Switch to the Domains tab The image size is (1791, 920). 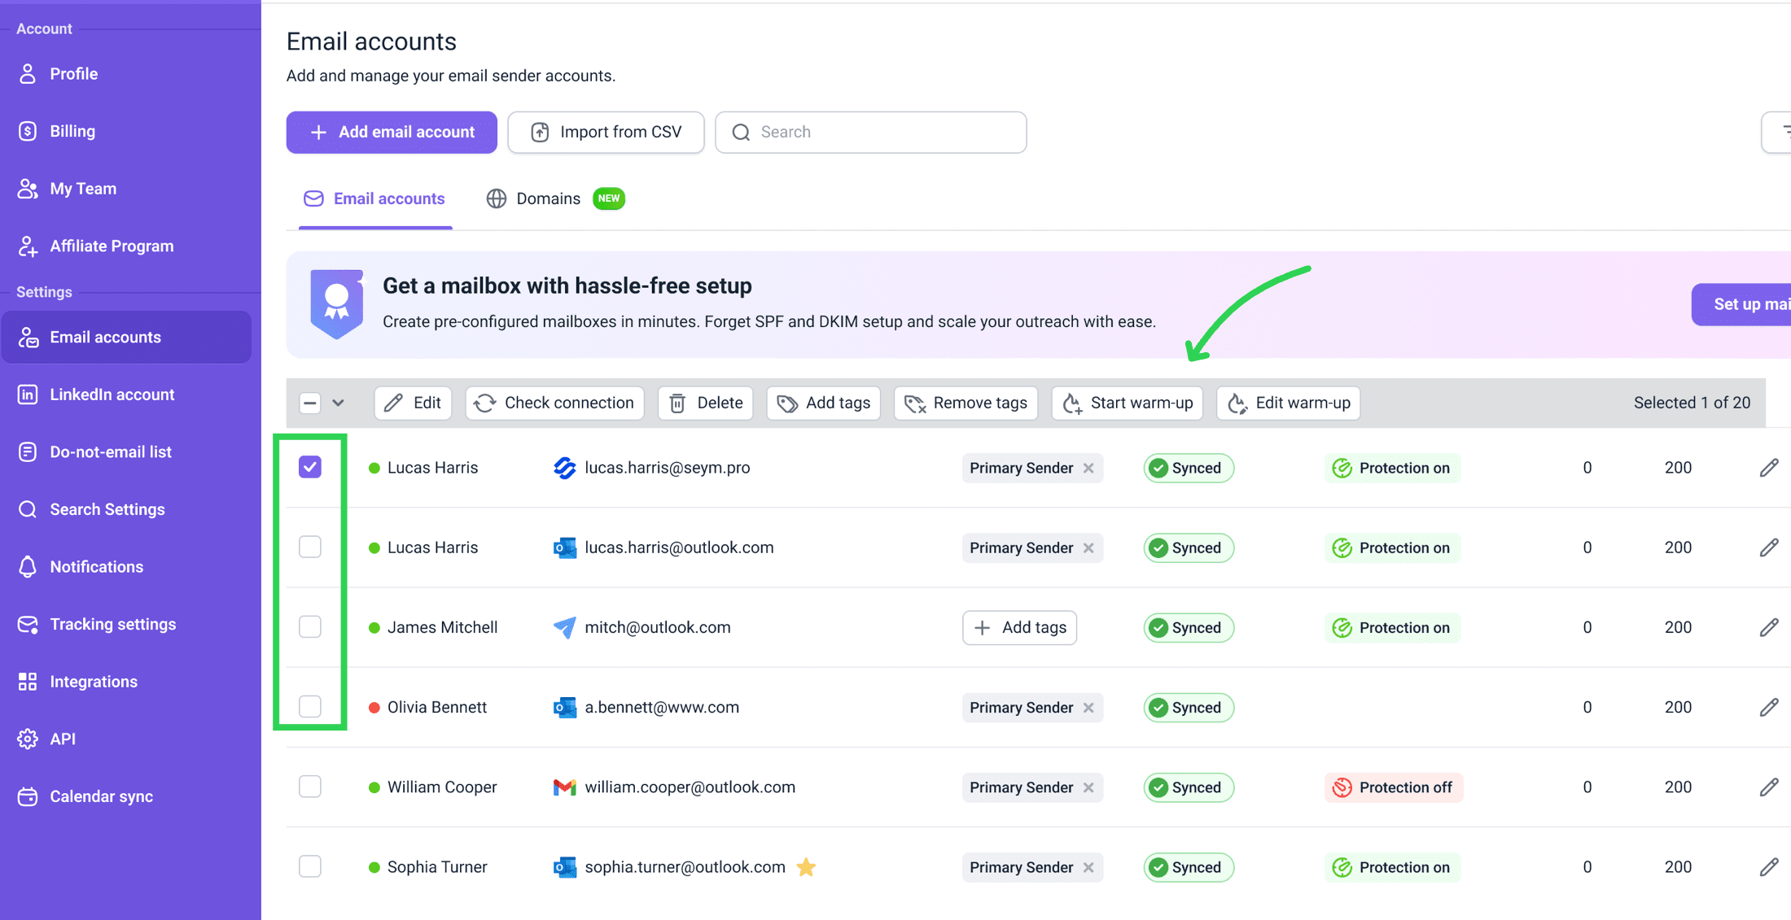pyautogui.click(x=548, y=199)
